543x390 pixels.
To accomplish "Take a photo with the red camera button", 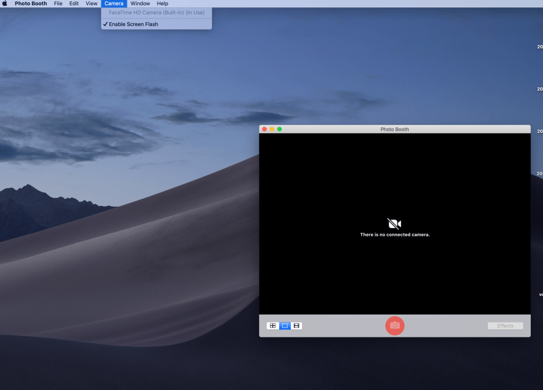I will click(394, 325).
